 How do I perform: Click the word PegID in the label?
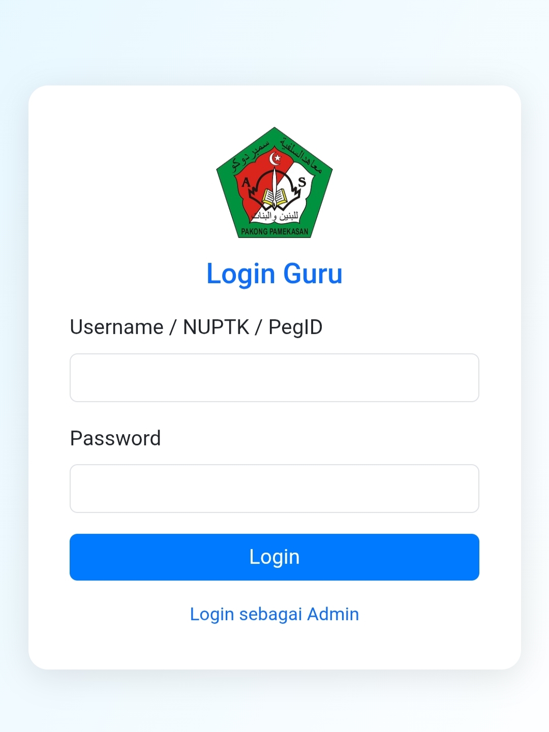295,328
